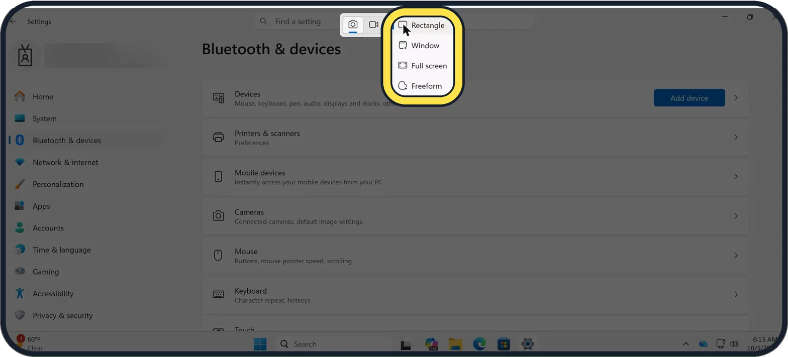788x357 pixels.
Task: Click the Bluetooth sidebar icon
Action: pos(20,140)
